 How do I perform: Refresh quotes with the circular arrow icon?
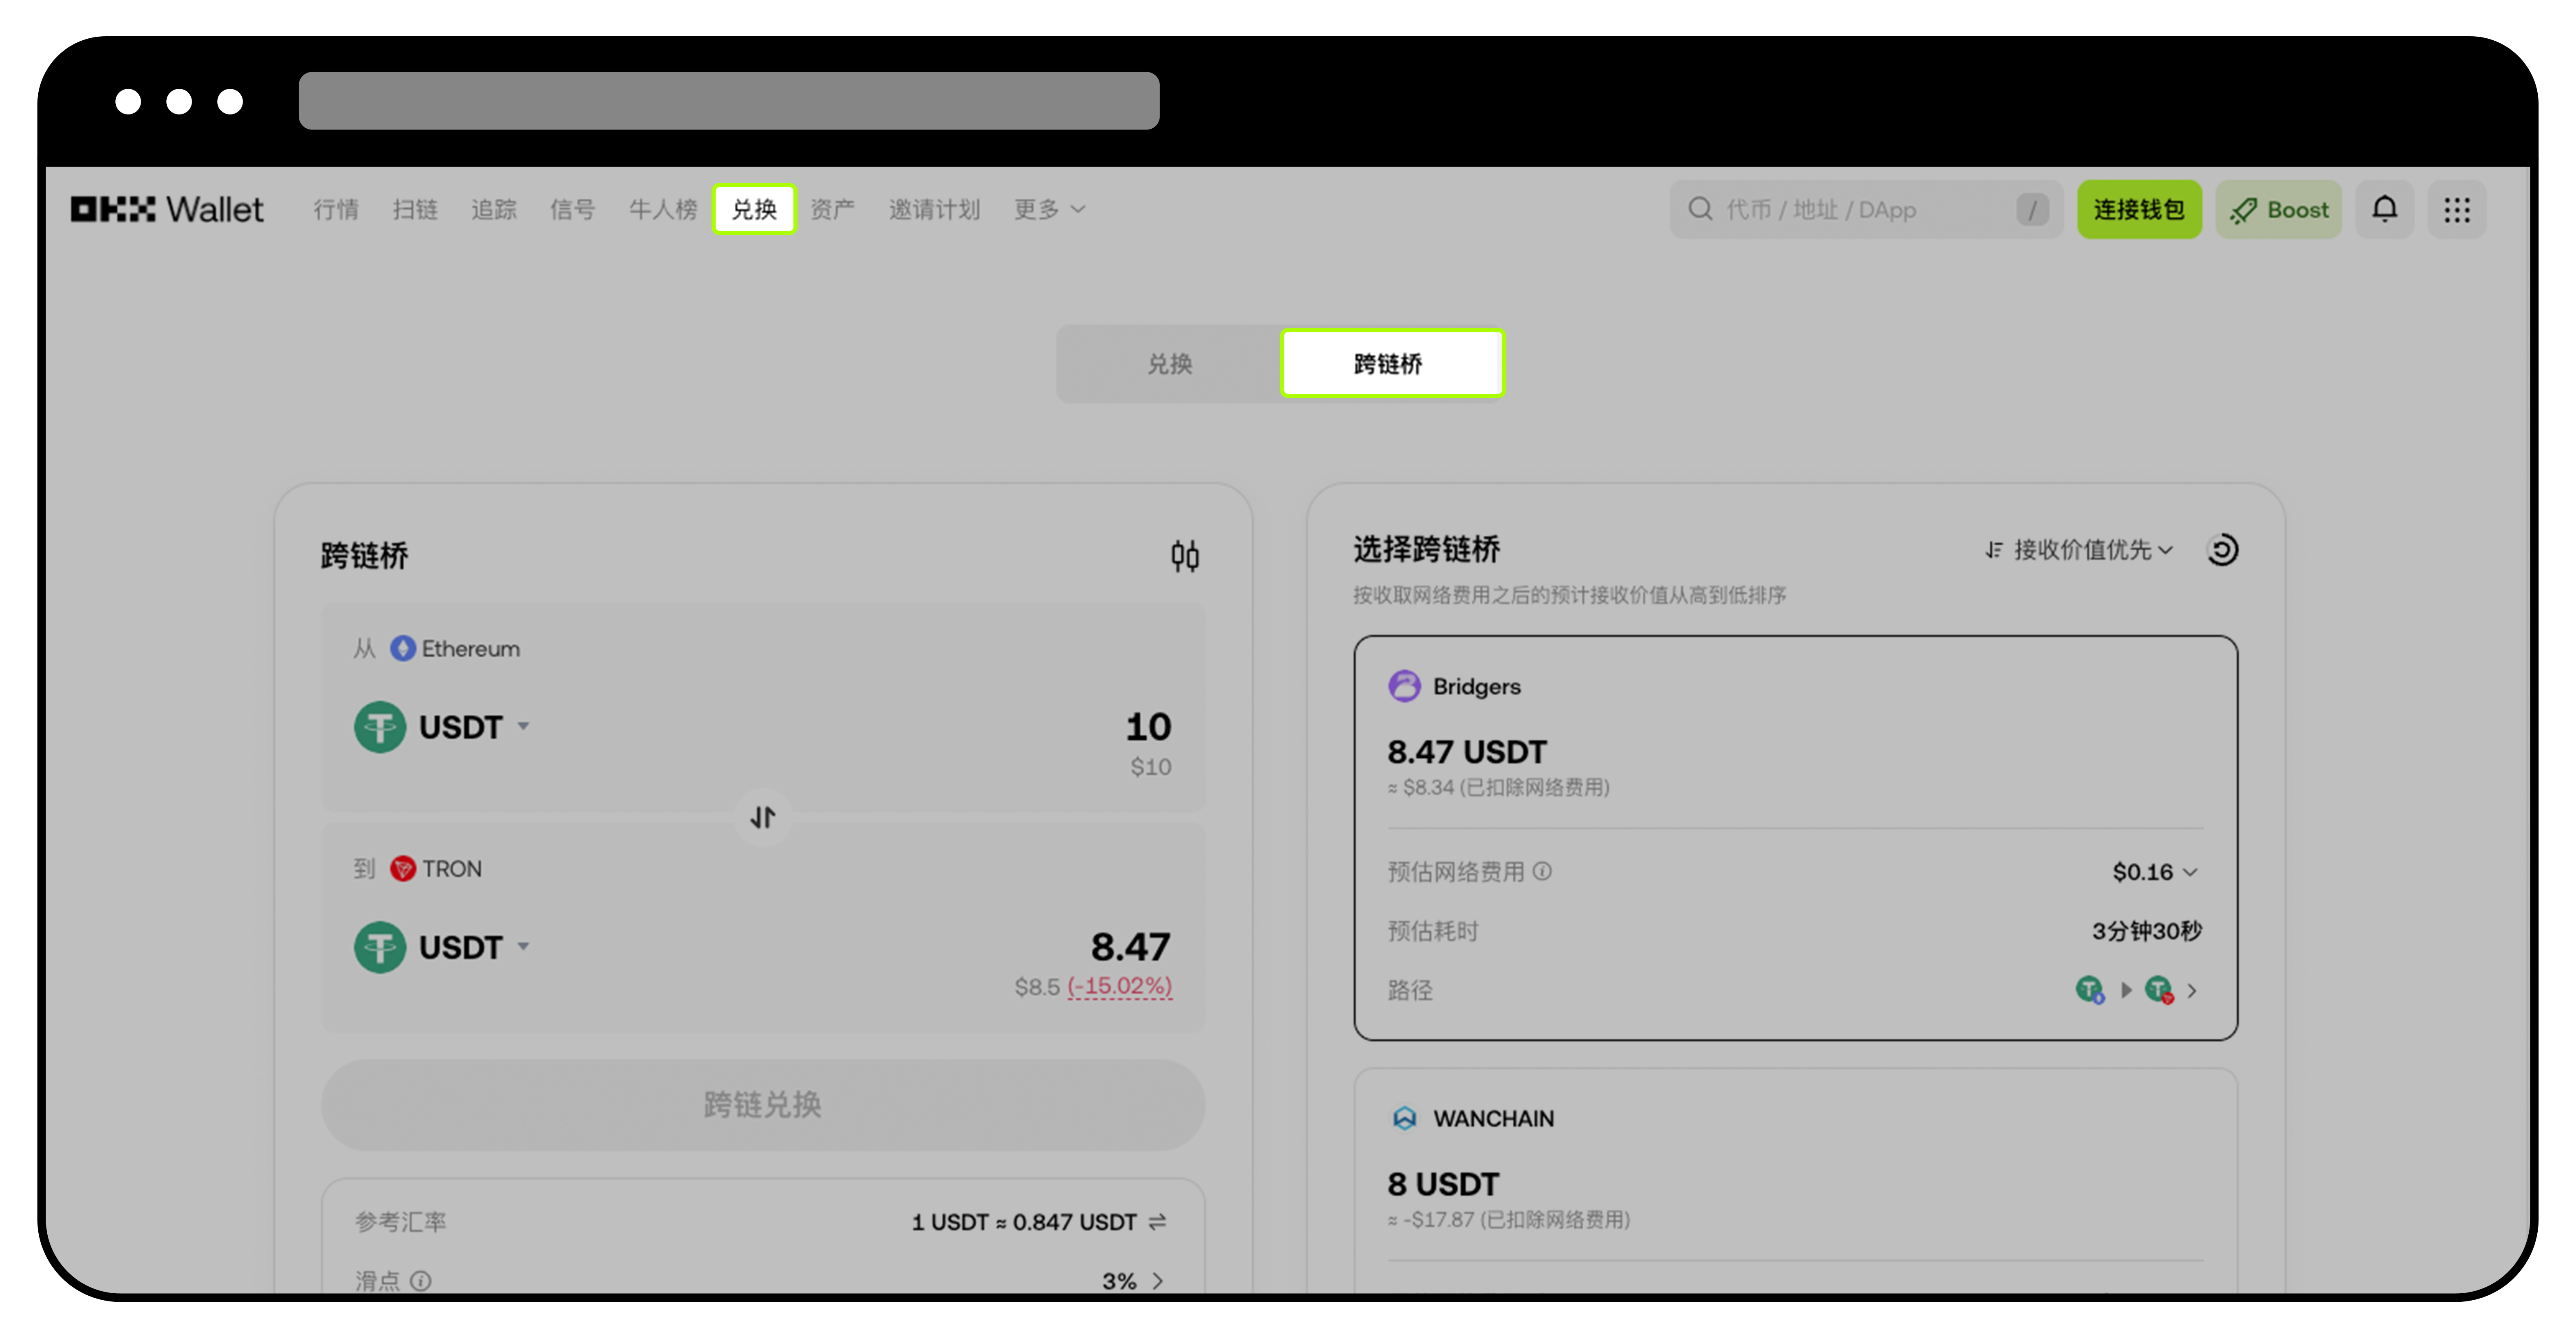(2222, 549)
